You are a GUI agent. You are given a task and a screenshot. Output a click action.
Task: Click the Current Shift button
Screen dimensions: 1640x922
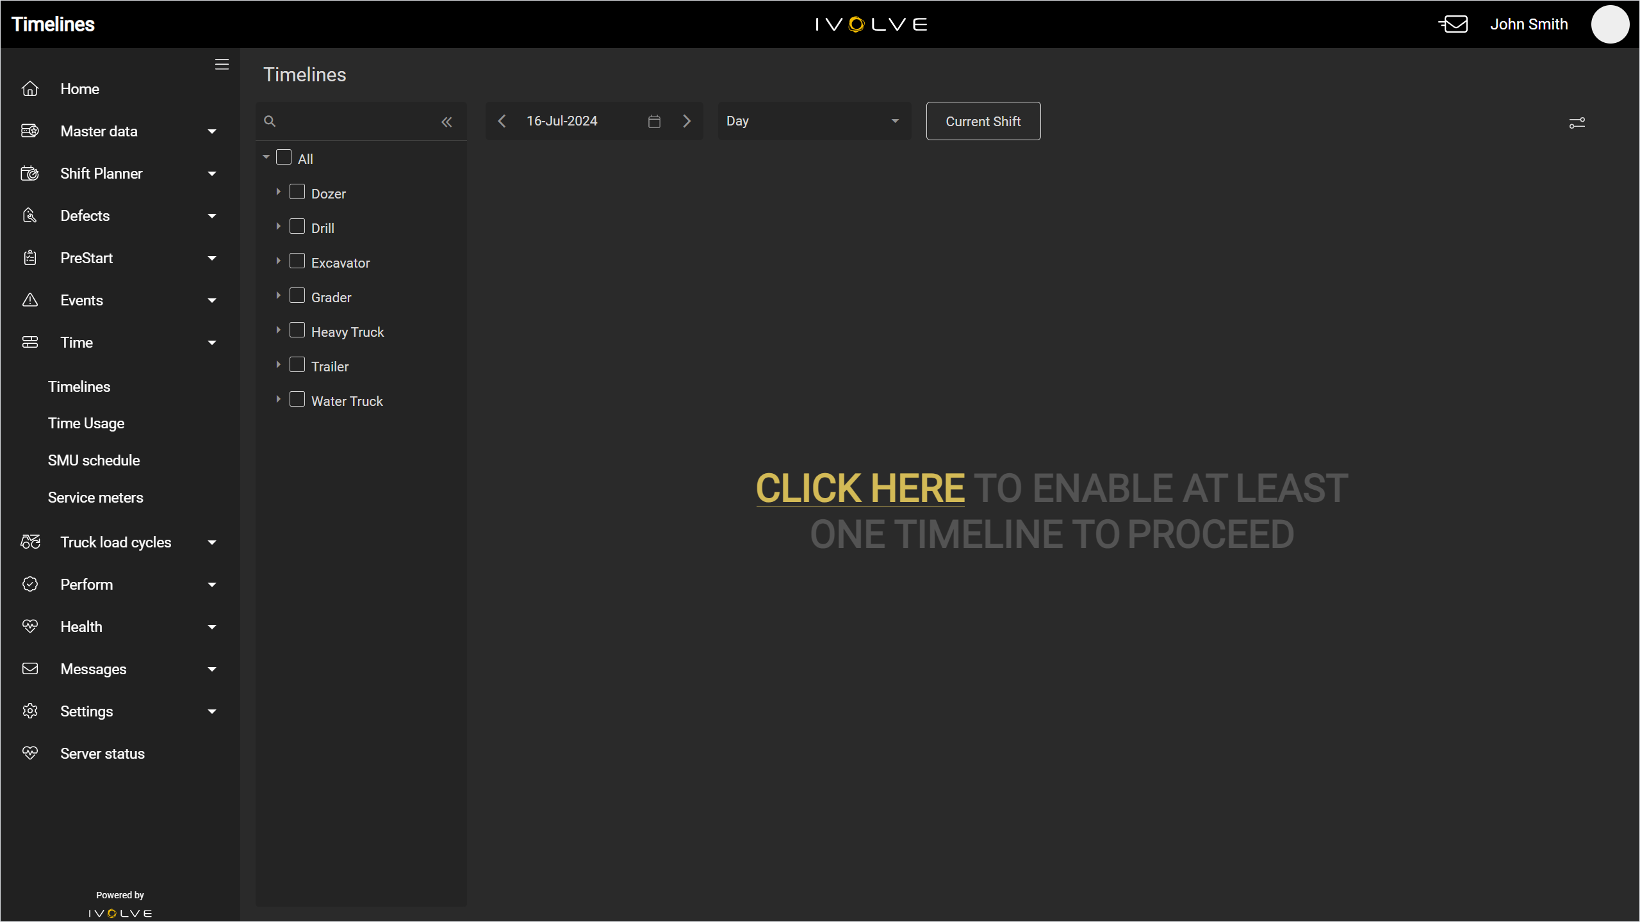coord(983,121)
